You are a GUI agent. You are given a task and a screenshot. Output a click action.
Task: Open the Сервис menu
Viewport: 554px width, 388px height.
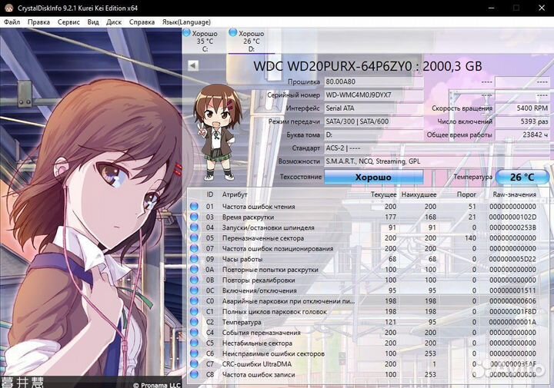68,22
